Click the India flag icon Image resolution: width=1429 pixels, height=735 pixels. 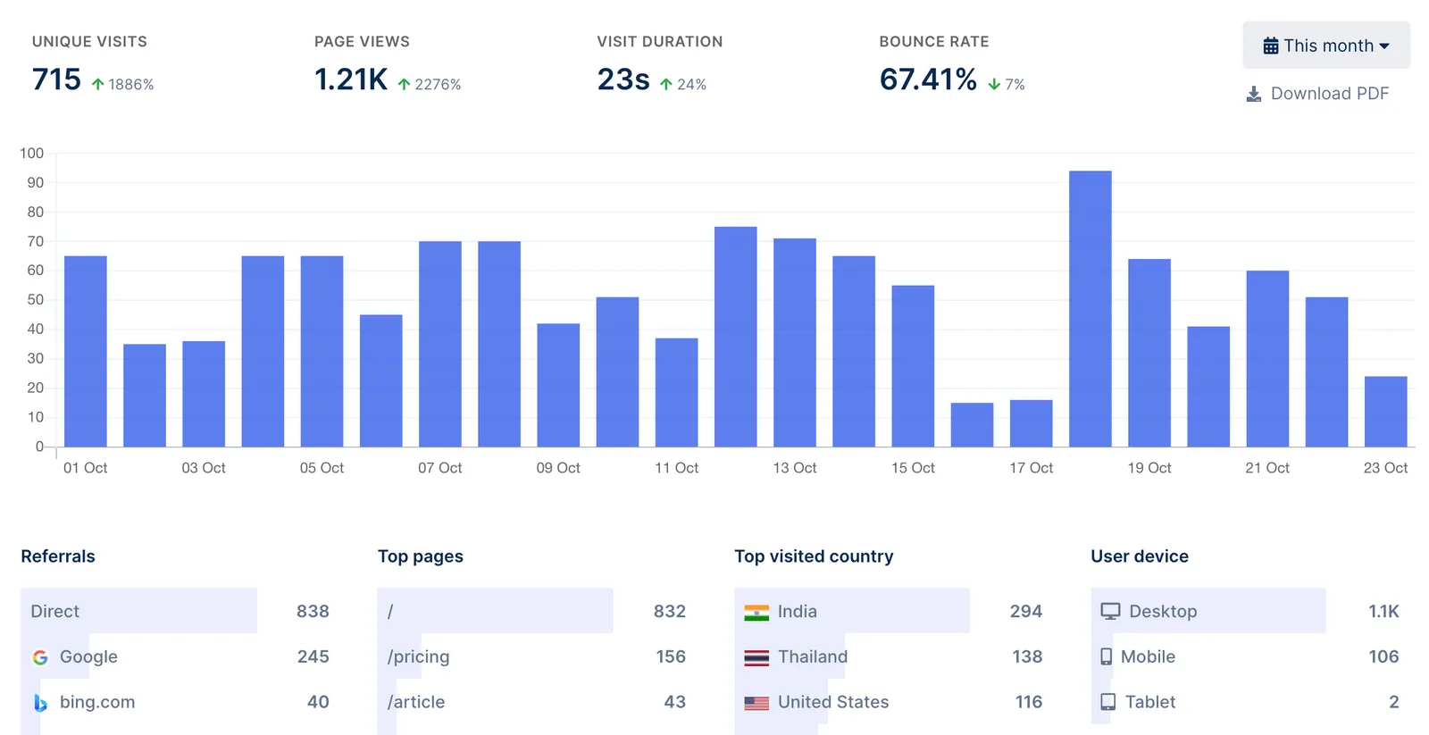click(756, 613)
